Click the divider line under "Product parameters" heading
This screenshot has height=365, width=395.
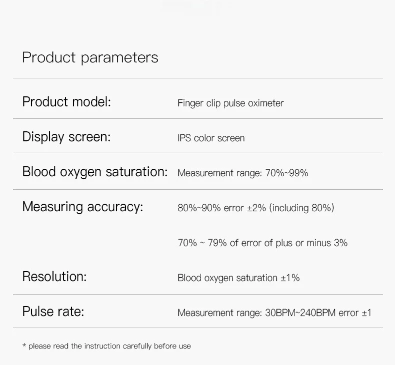pos(197,78)
